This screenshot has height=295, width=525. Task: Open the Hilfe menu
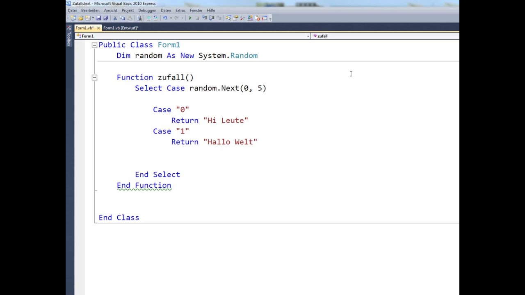(211, 10)
